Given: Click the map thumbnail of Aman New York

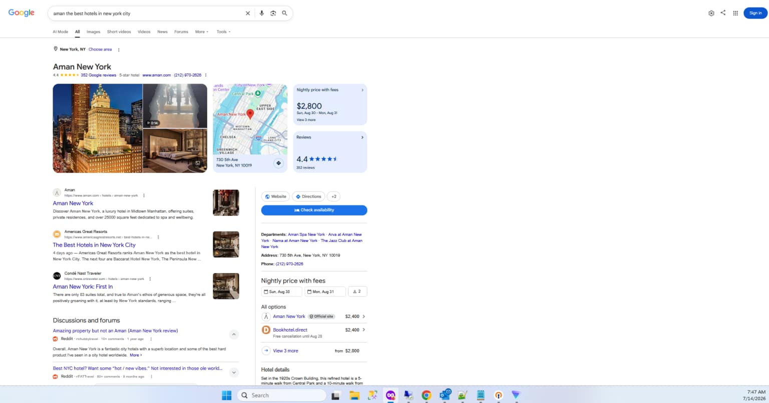Looking at the screenshot, I should tap(250, 119).
